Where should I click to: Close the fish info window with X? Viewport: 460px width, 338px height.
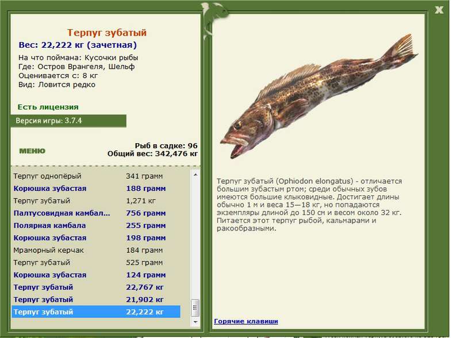pos(439,10)
